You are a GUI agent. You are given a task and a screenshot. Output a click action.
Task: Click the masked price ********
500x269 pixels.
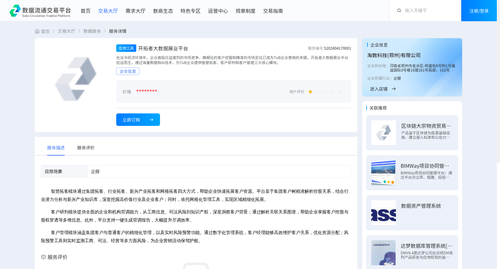[147, 91]
